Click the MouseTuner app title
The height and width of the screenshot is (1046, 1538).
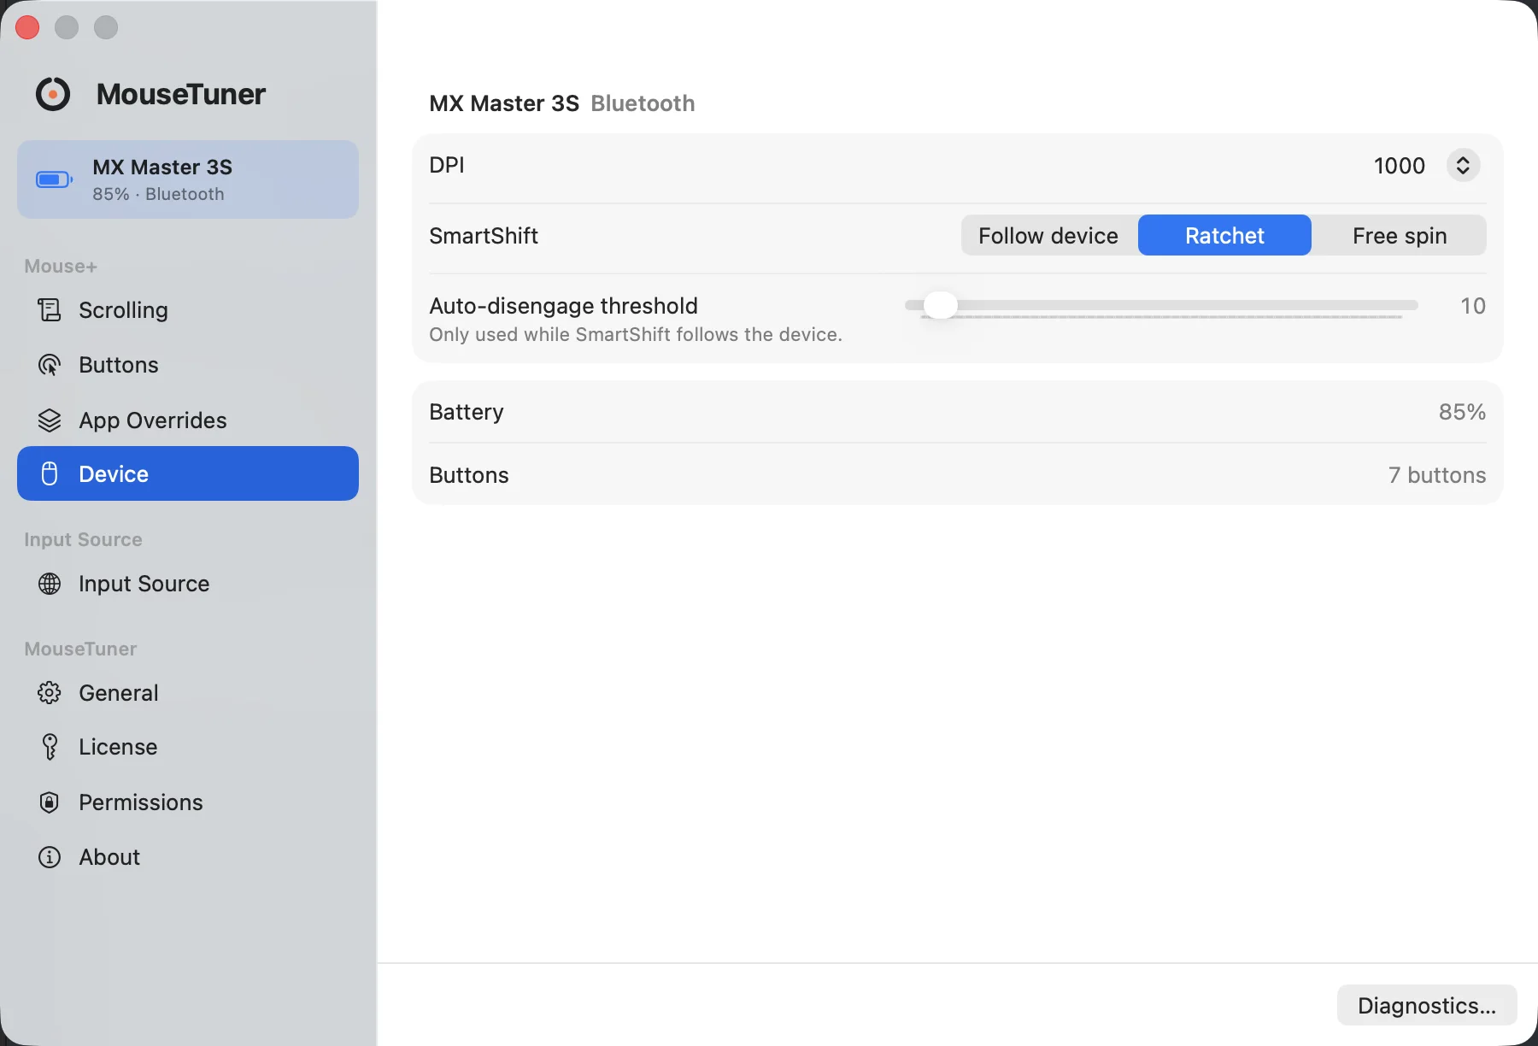181,94
